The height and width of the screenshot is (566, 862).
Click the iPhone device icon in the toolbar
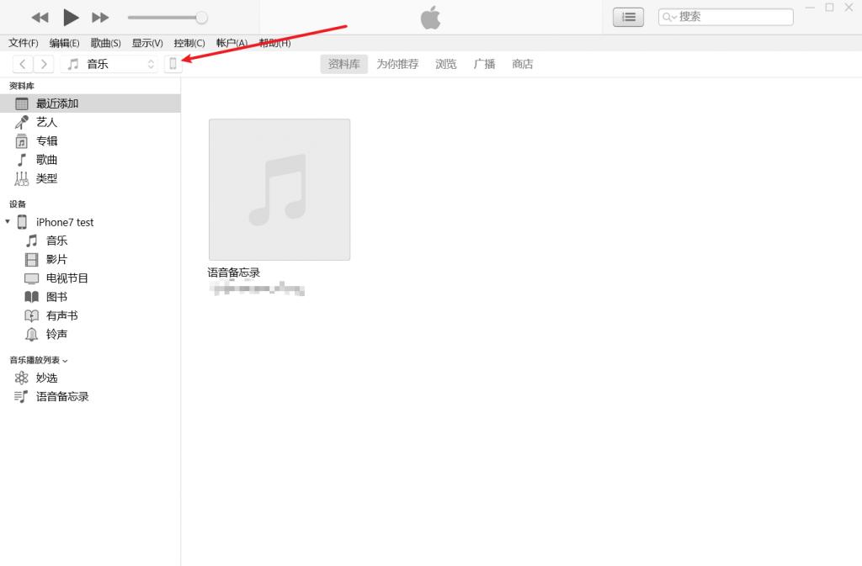click(x=173, y=63)
